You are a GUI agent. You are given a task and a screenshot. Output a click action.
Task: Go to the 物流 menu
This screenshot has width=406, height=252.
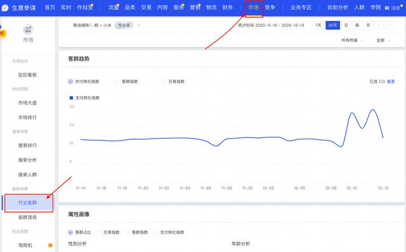coord(211,8)
